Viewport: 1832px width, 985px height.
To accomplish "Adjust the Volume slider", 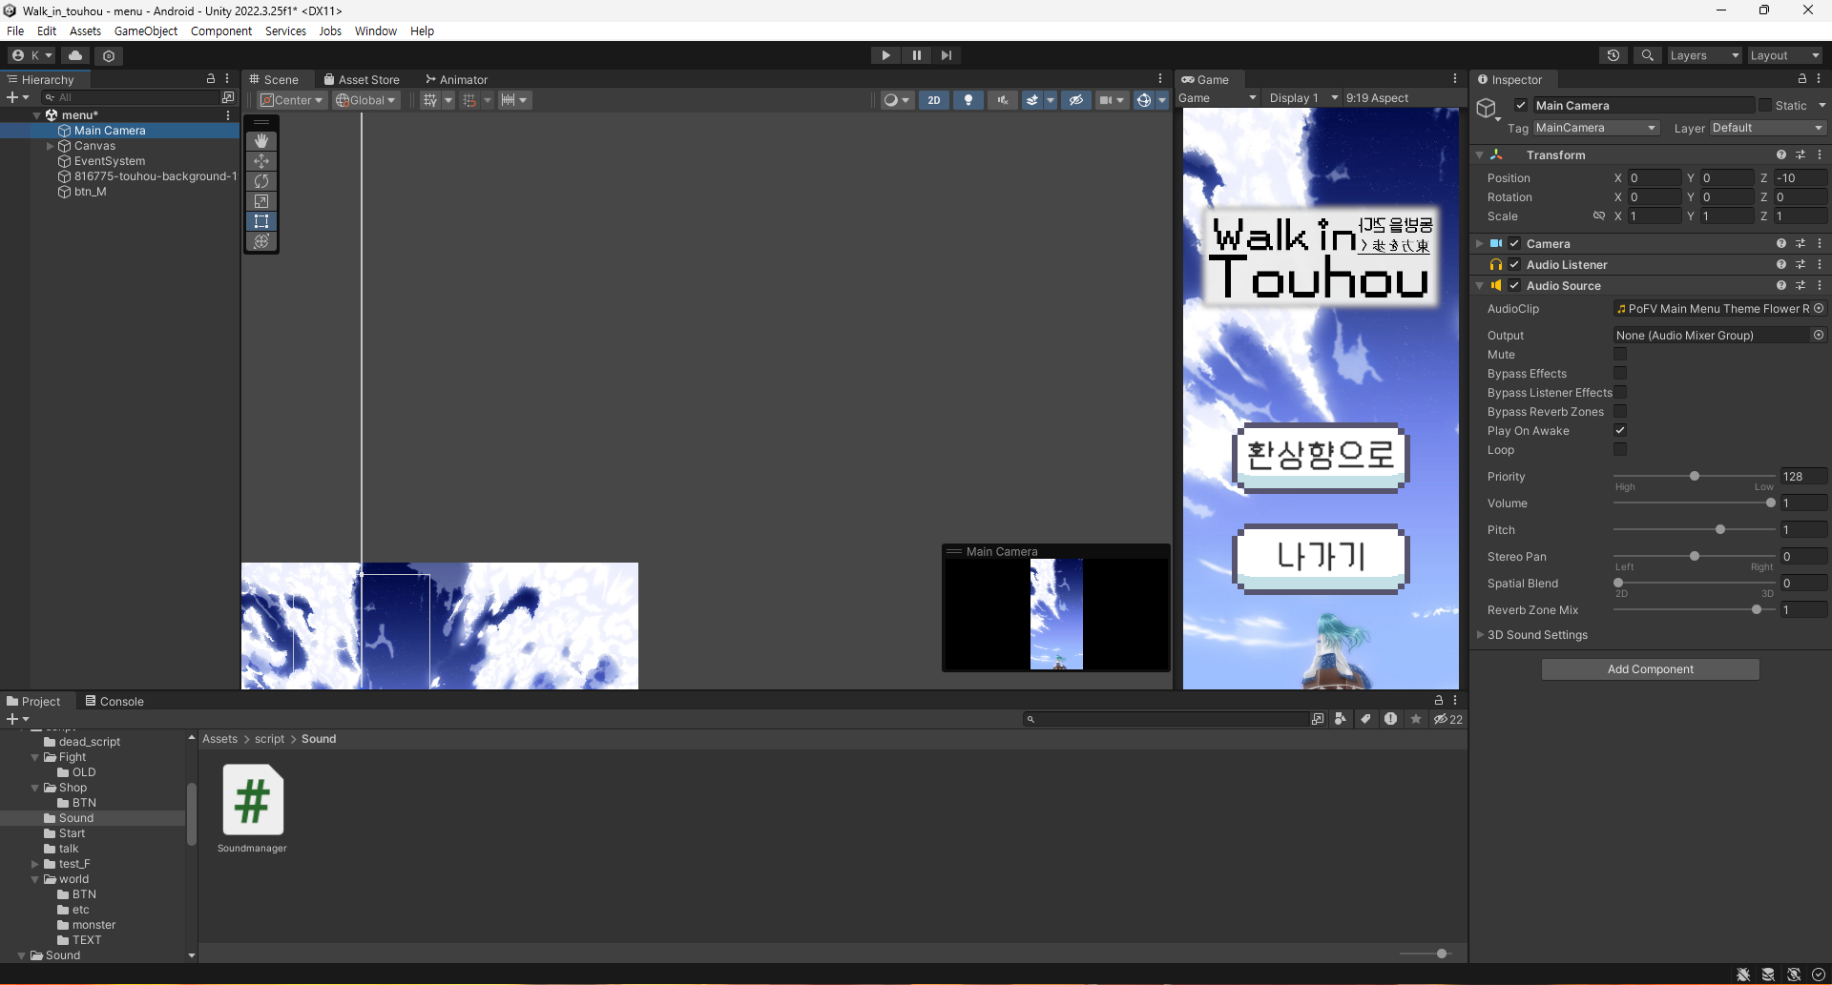I will [1695, 503].
